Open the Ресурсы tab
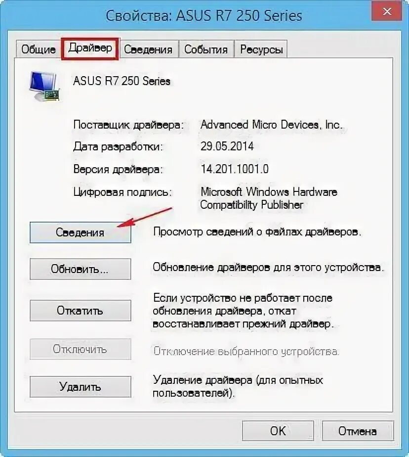This screenshot has width=409, height=457. (261, 49)
